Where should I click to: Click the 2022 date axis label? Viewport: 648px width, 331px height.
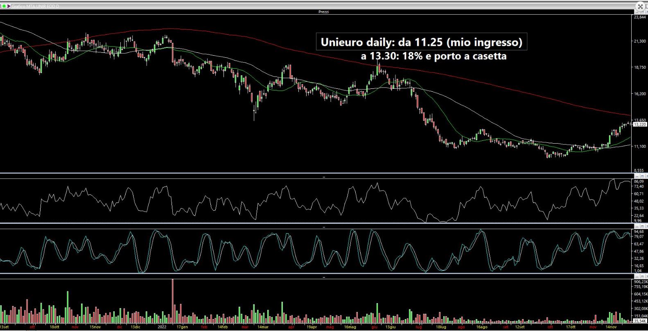pyautogui.click(x=162, y=327)
